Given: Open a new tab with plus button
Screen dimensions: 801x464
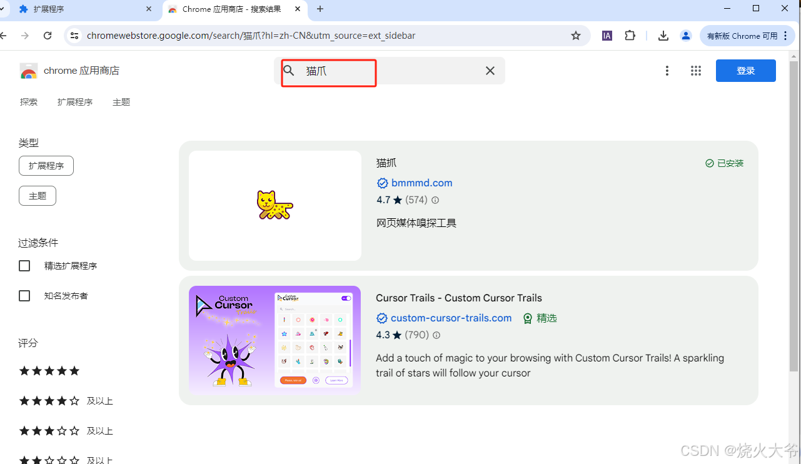Looking at the screenshot, I should (x=320, y=9).
